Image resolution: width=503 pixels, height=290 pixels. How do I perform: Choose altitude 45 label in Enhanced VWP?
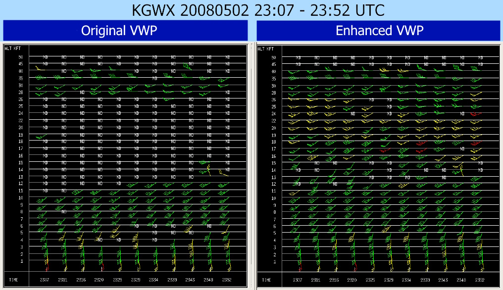pos(274,64)
